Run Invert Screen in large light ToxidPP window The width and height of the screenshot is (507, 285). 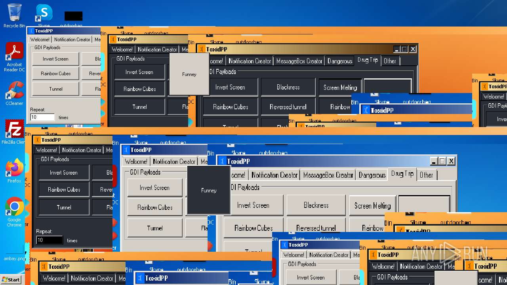[x=253, y=205]
